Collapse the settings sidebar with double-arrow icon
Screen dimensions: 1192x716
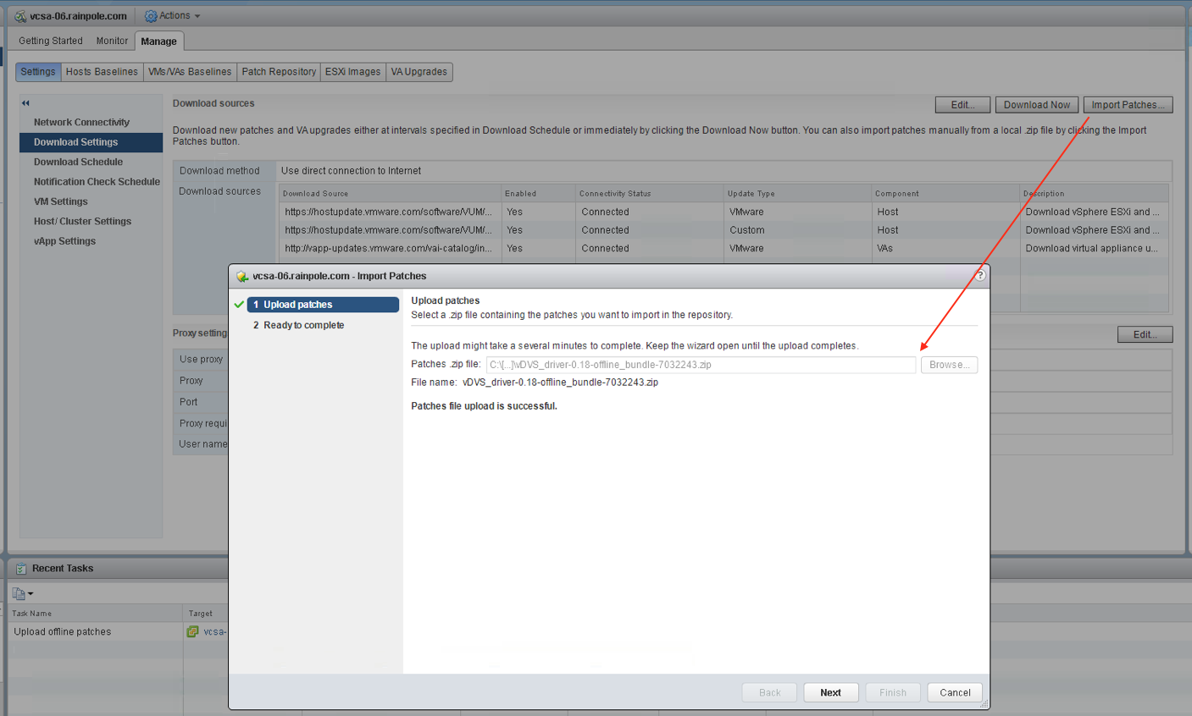[x=25, y=103]
